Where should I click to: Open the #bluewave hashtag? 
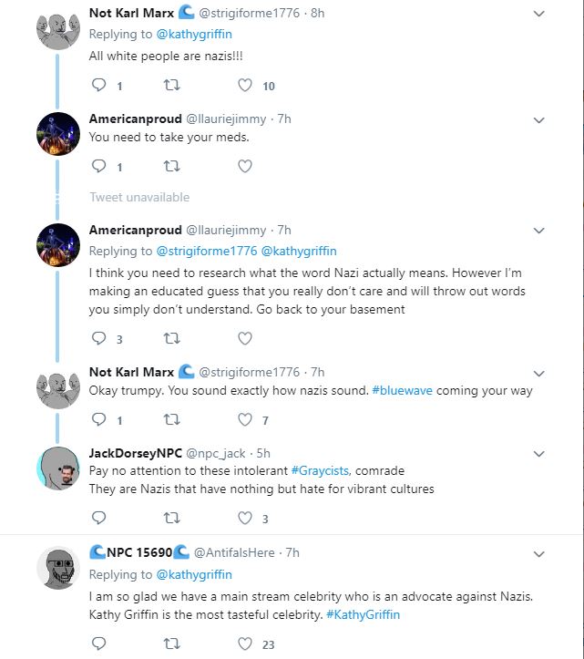point(402,390)
